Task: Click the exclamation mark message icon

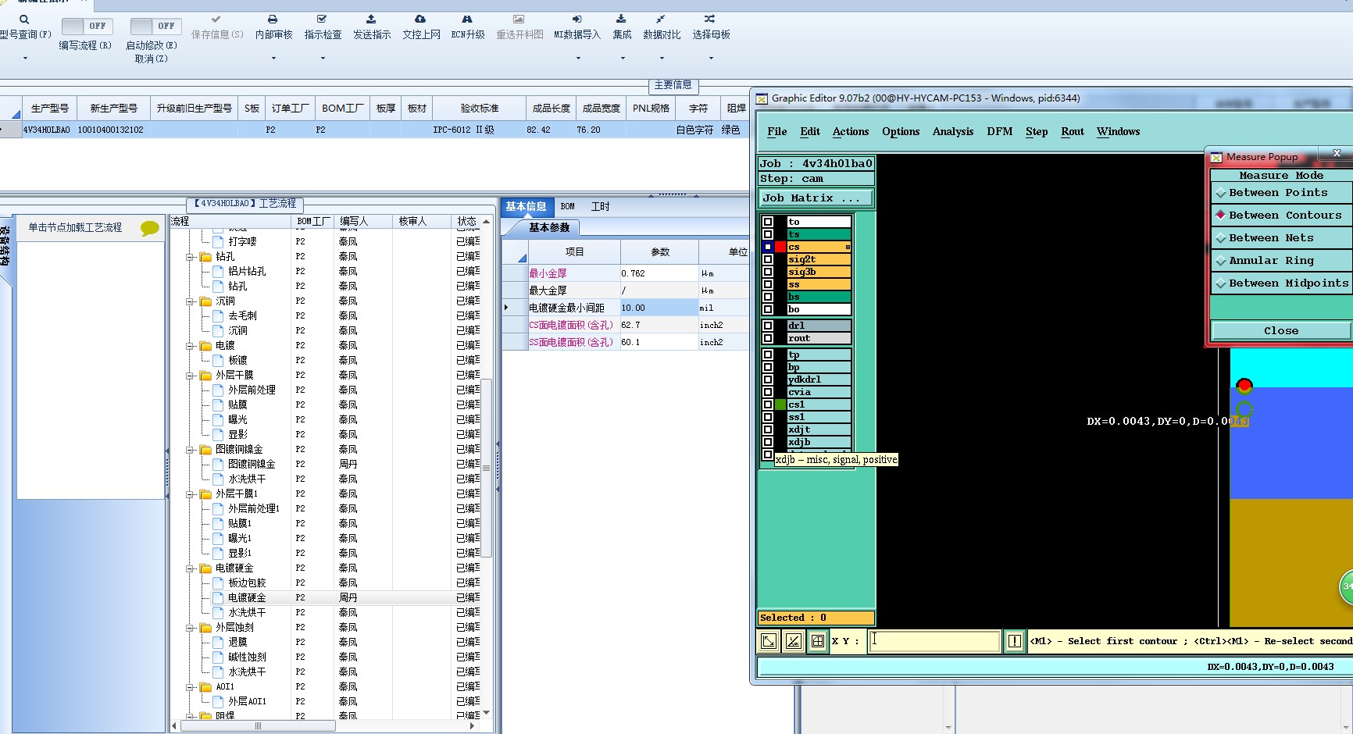Action: pos(1014,641)
